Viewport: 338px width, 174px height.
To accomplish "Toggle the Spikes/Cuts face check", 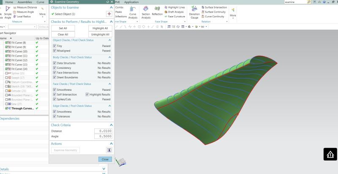I will pos(55,99).
